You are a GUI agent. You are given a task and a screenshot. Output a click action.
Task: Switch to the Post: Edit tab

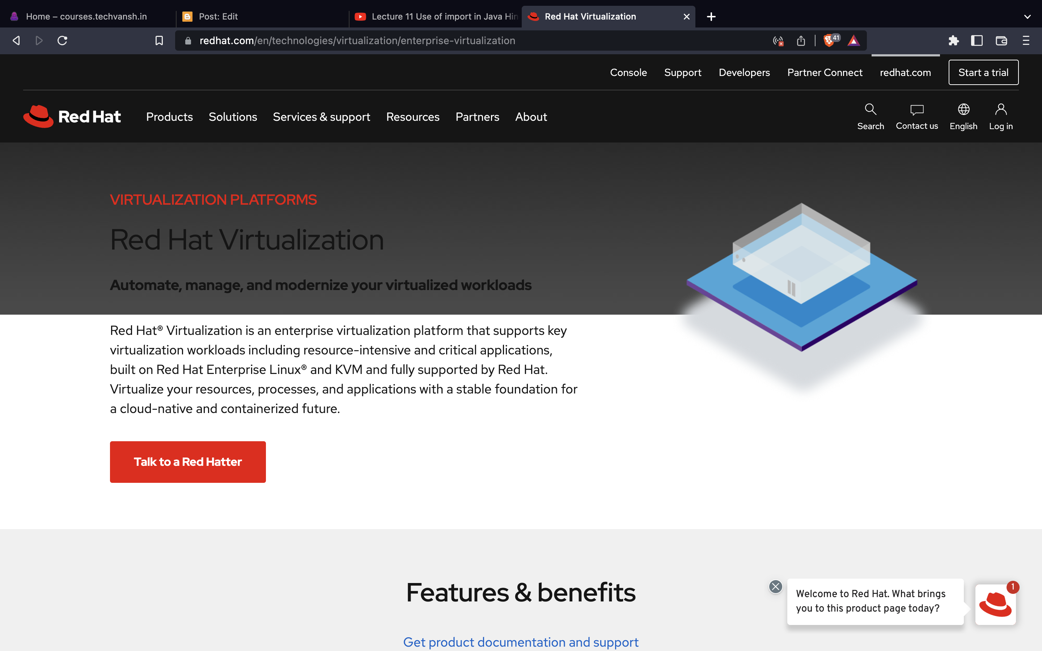pyautogui.click(x=218, y=16)
